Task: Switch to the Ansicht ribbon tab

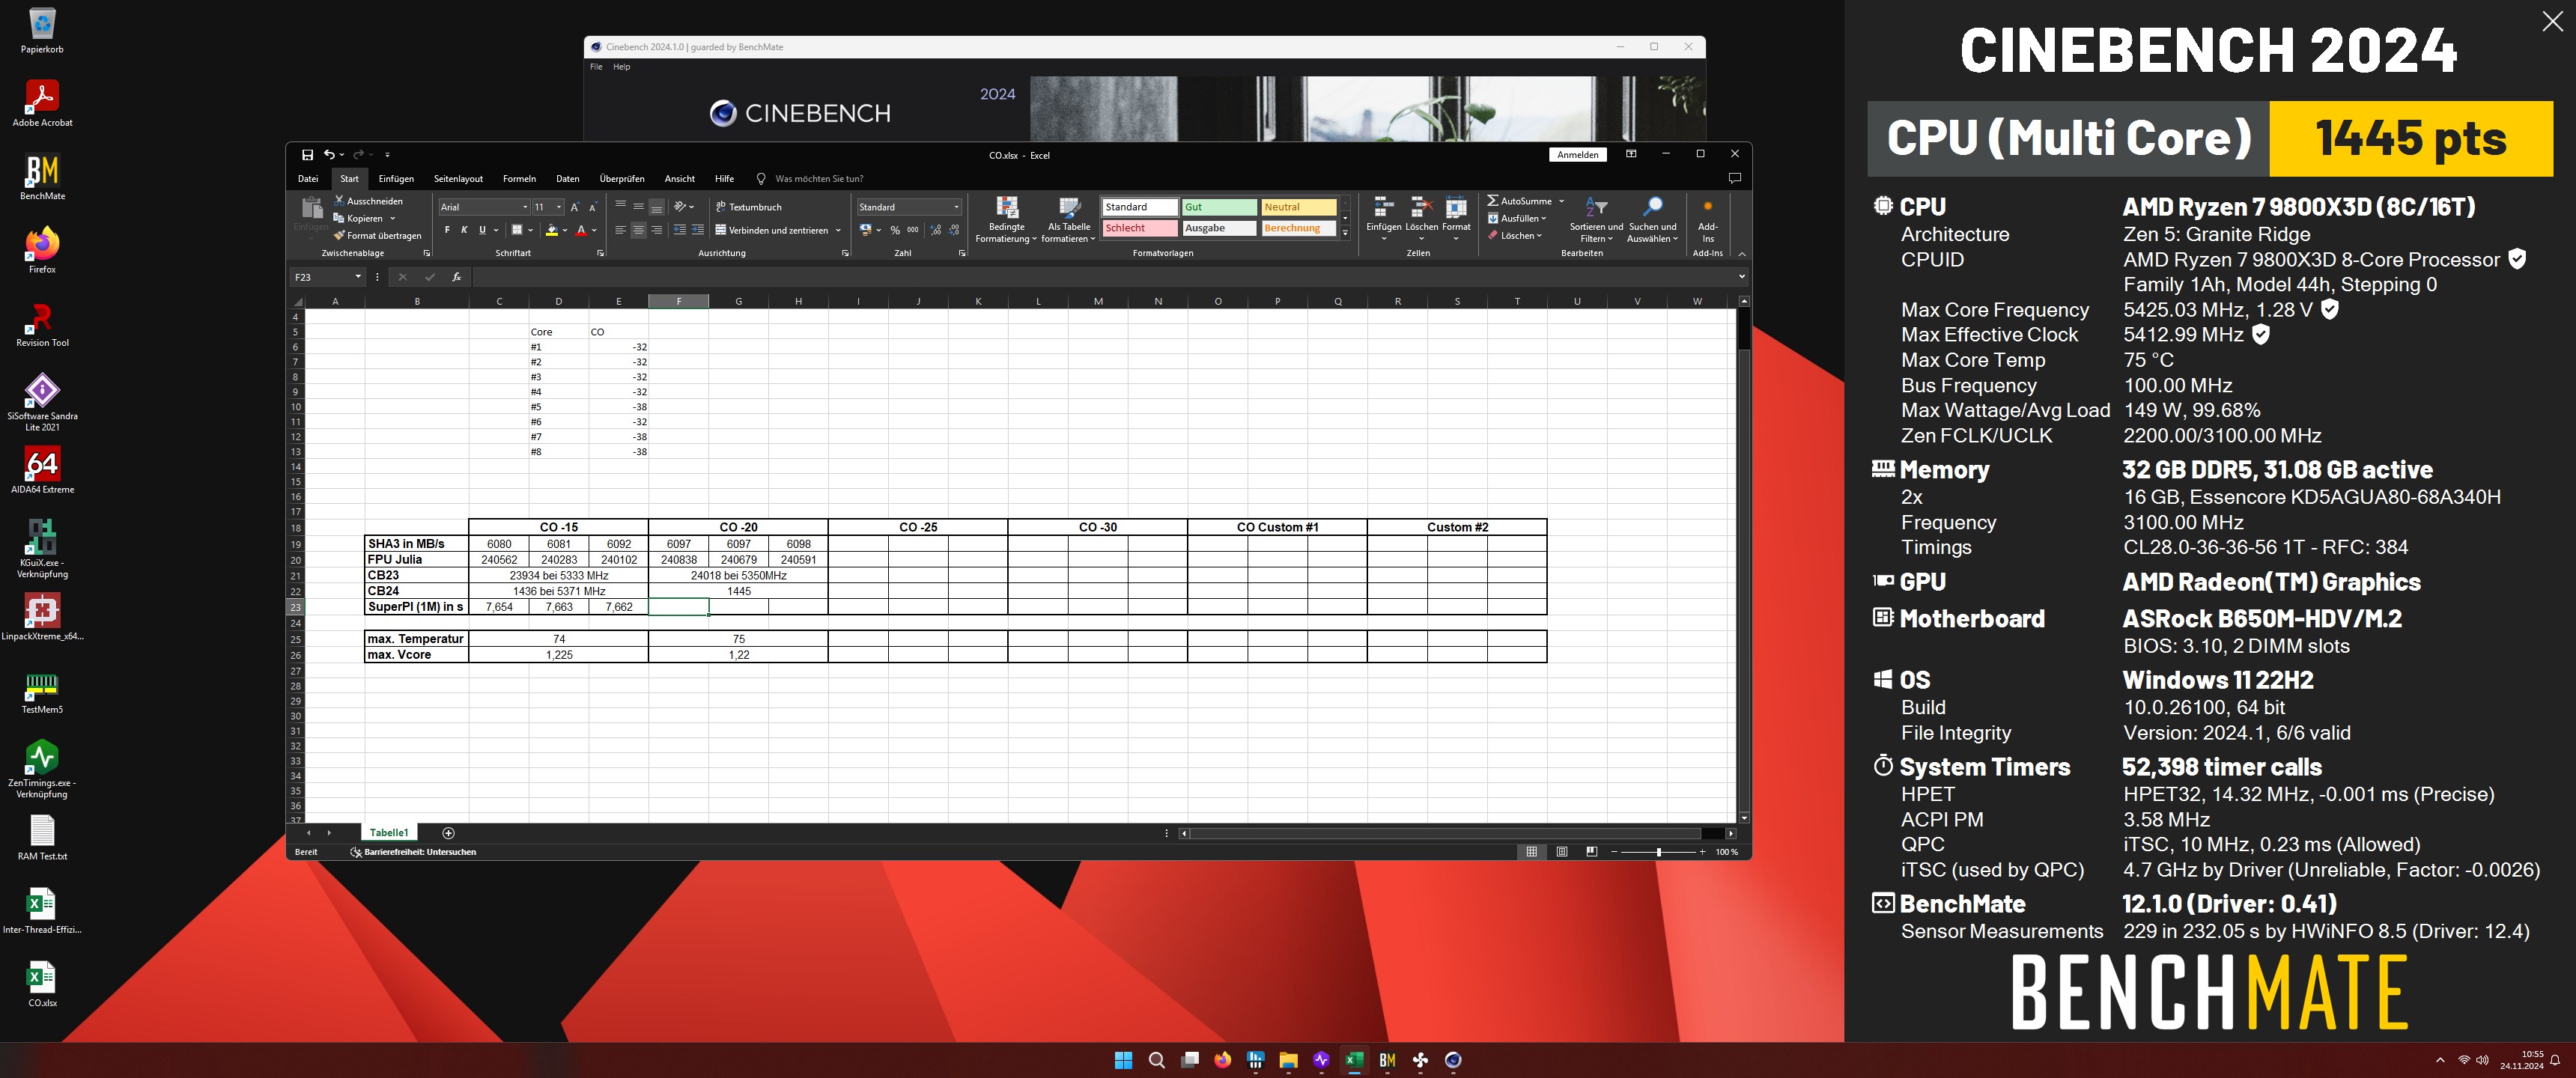Action: (x=680, y=179)
